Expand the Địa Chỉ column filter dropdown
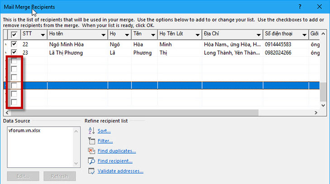This screenshot has width=330, height=184. pos(258,35)
